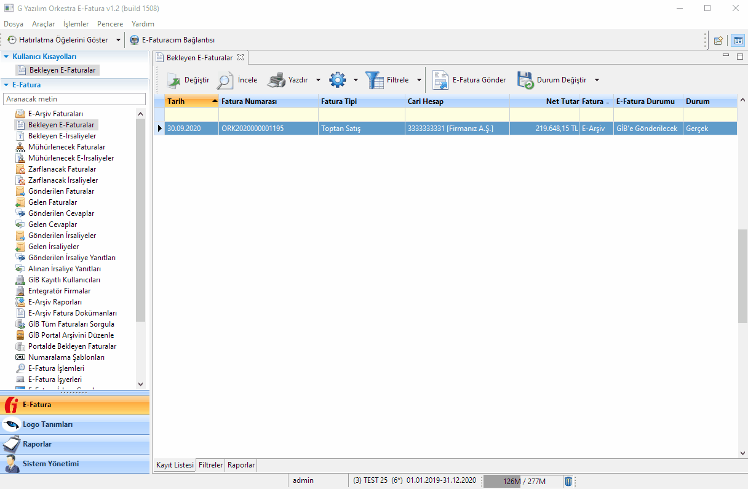Screen dimensions: 748x489
Task: Click the E-Faturacım Bağlantısı button
Action: (172, 40)
